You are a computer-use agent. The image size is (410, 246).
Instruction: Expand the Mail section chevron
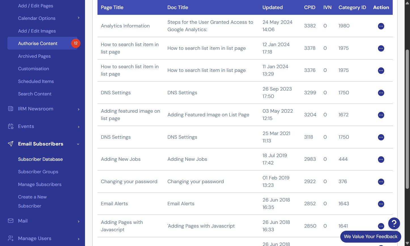(78, 221)
